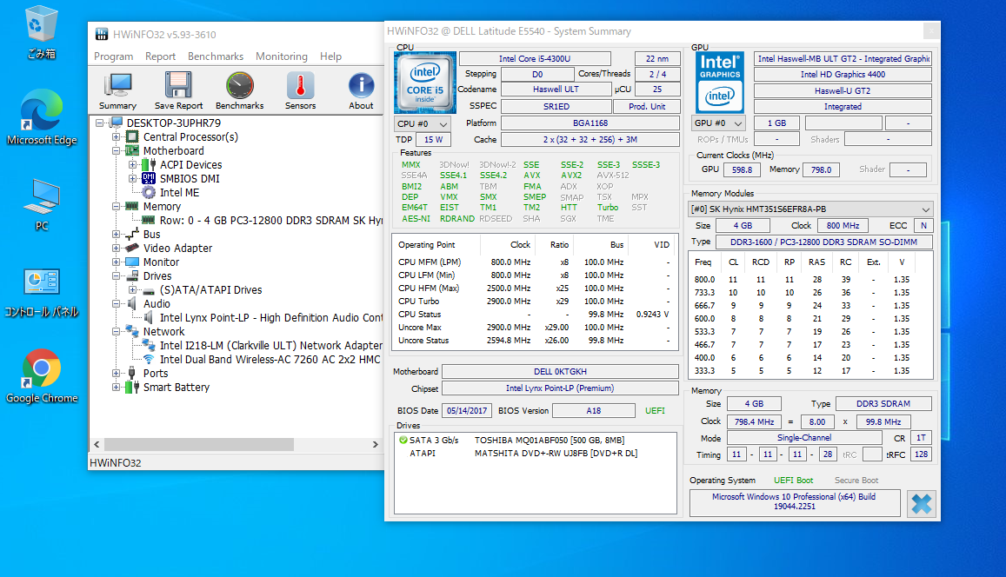Click the horizontal scrollbar right arrow in tree
Viewport: 1006px width, 577px height.
376,445
